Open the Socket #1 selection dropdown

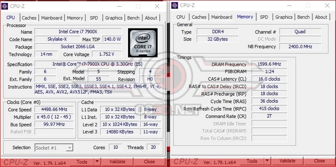click(54, 148)
